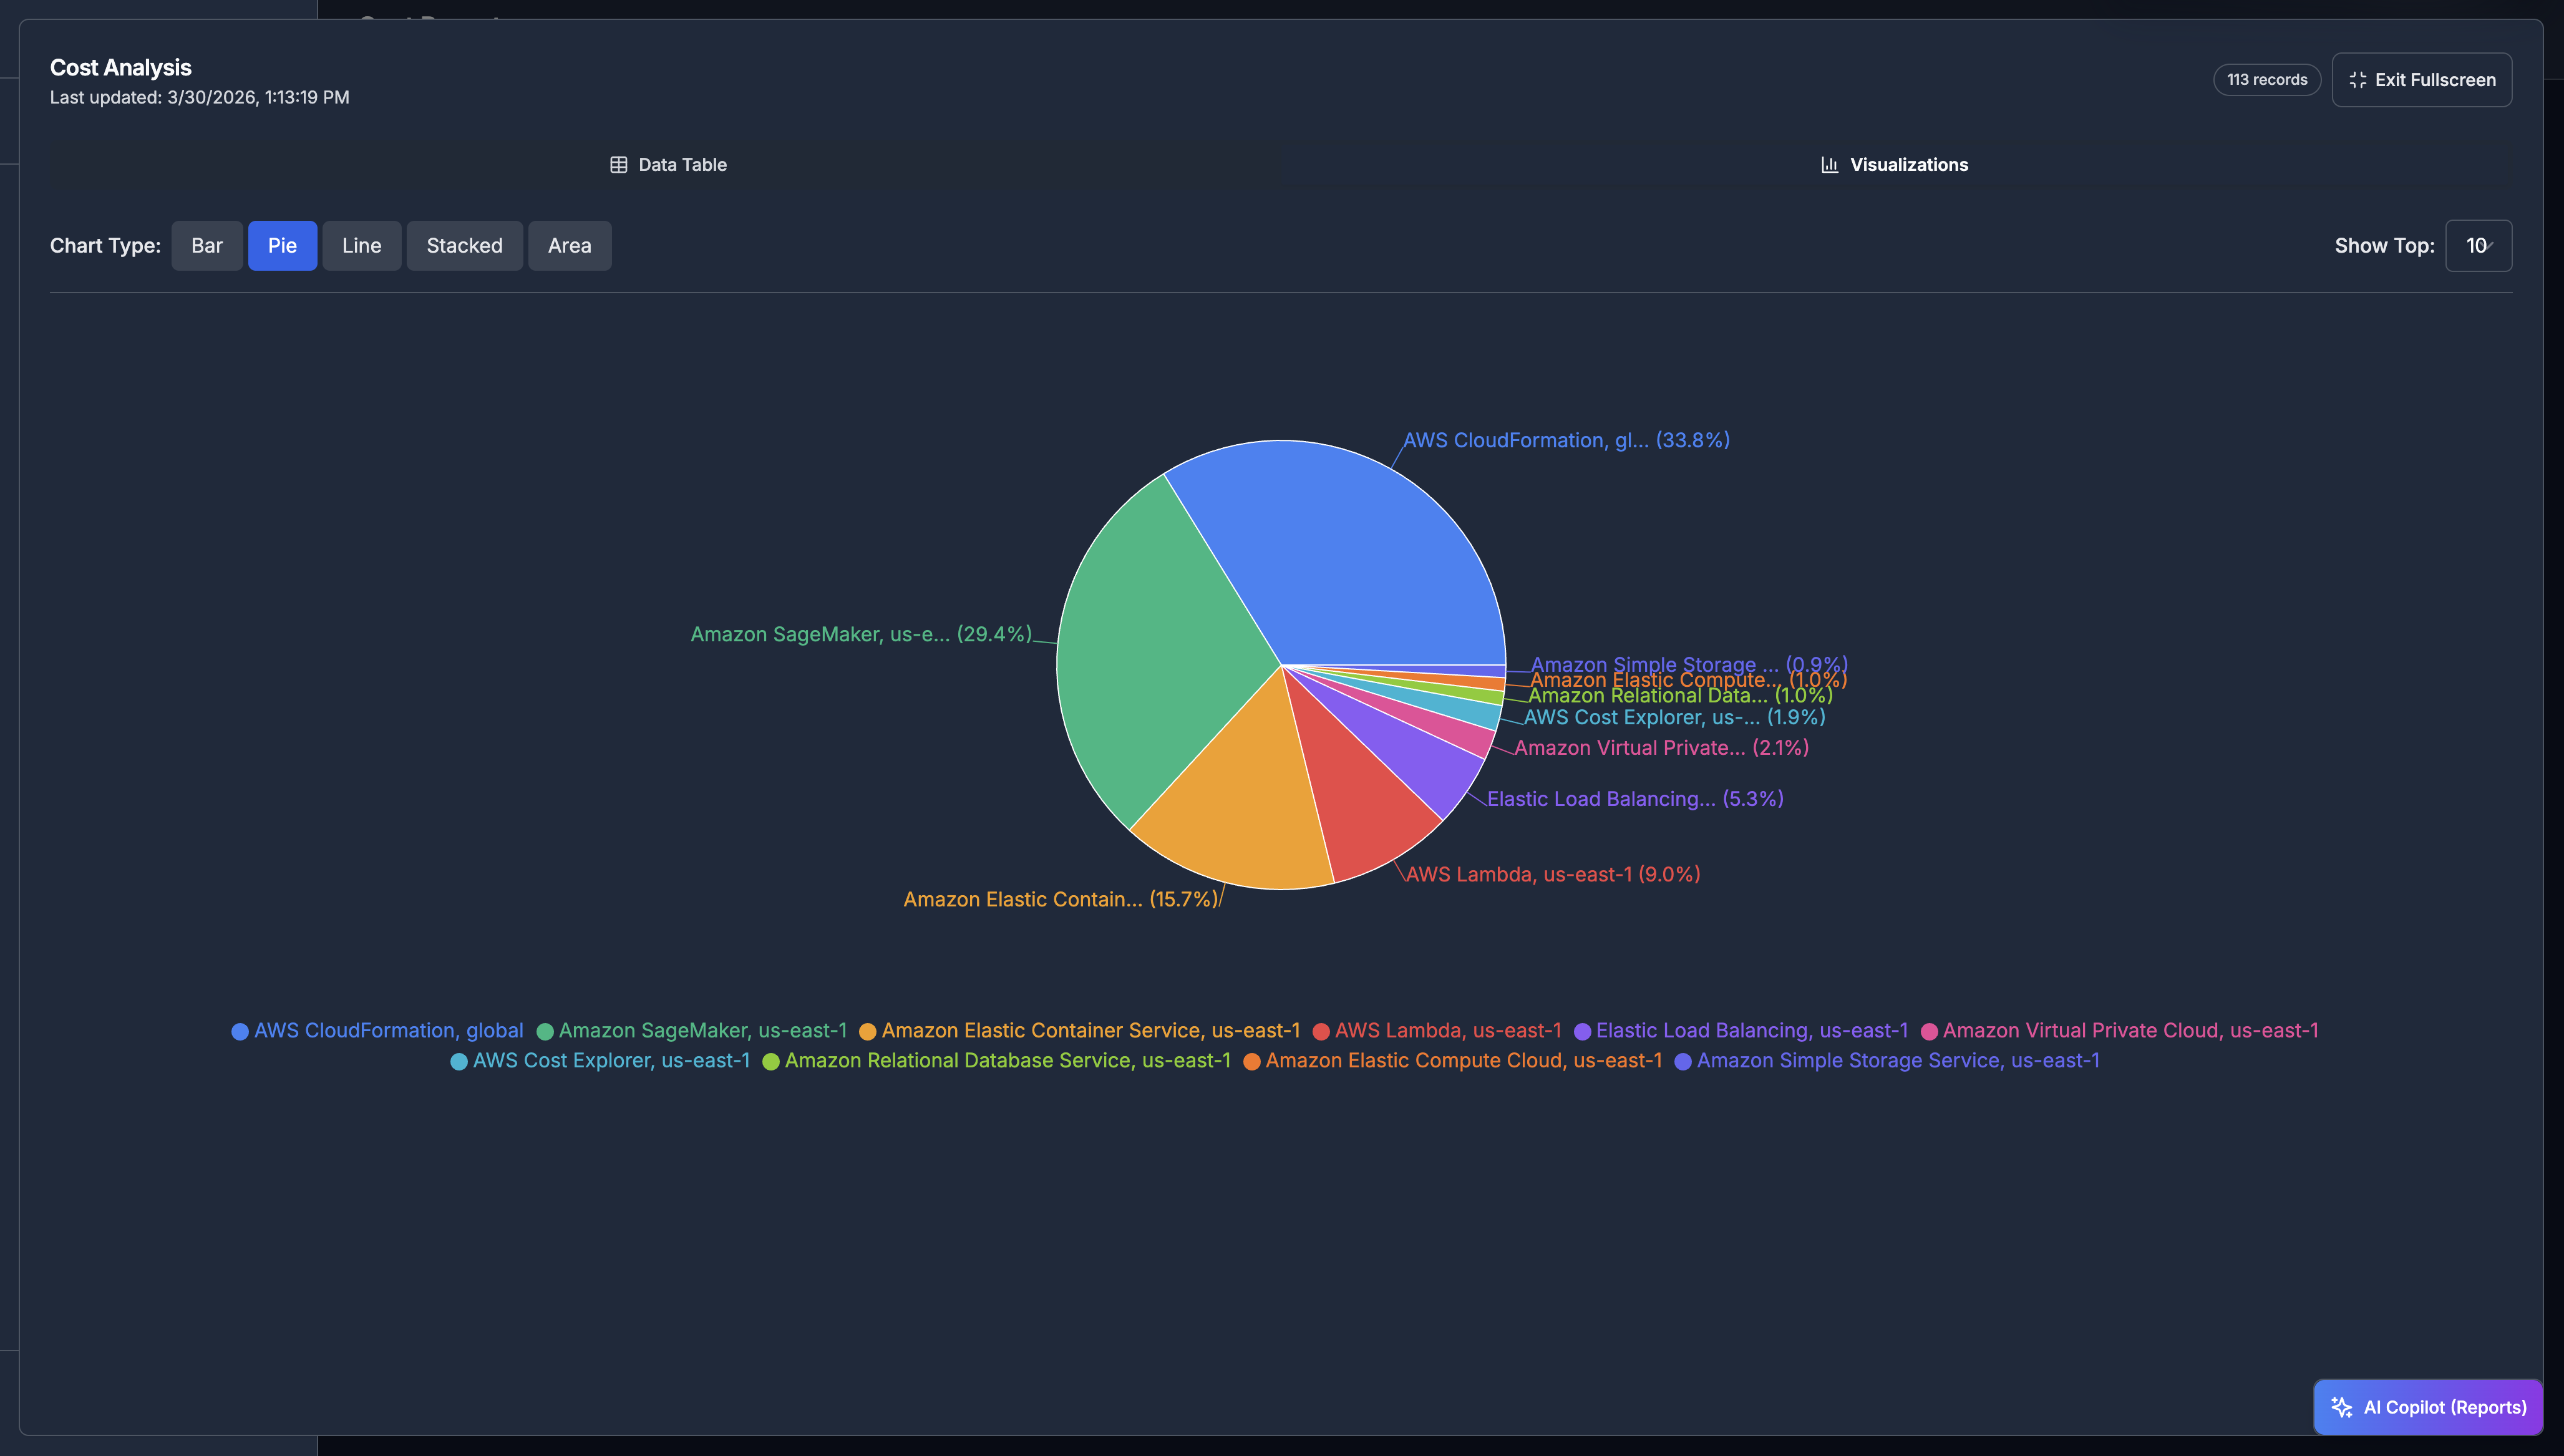The width and height of the screenshot is (2564, 1456).
Task: Click the Data Table grid icon
Action: coord(619,164)
